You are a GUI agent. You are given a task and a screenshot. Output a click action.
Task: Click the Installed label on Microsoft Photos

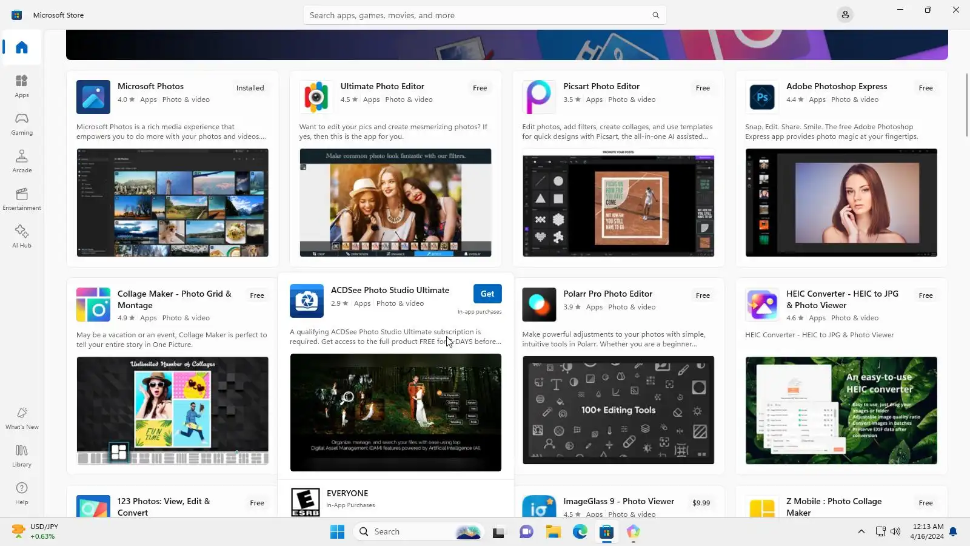coord(250,88)
